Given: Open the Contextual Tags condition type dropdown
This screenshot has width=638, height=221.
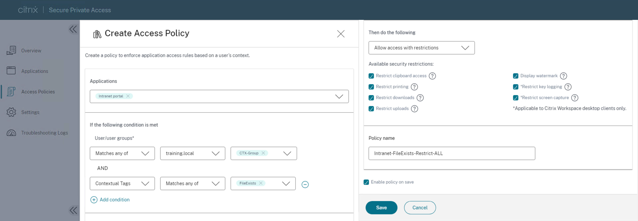Looking at the screenshot, I should pyautogui.click(x=122, y=184).
